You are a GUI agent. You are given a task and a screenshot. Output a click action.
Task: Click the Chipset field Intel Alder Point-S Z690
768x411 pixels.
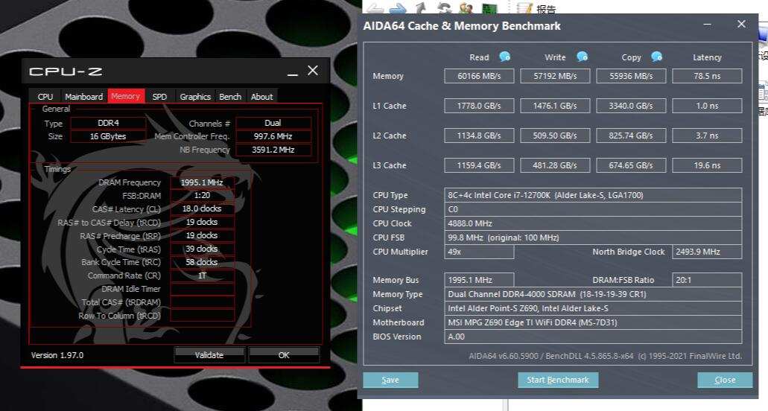[x=593, y=308]
